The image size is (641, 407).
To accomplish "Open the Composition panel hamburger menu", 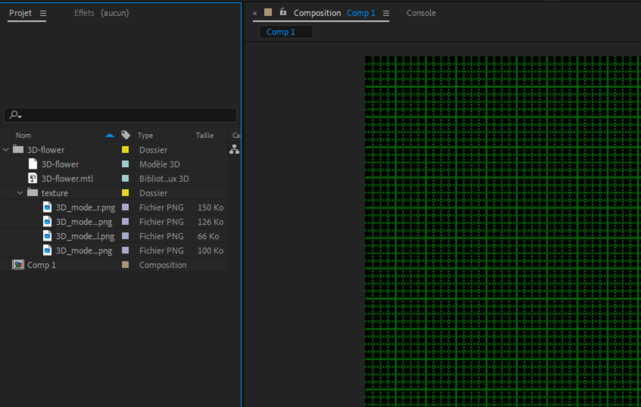I will [386, 13].
